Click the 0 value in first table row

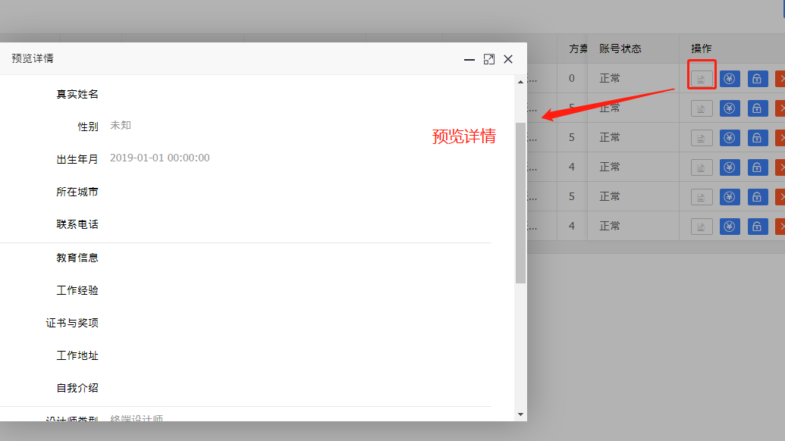572,79
